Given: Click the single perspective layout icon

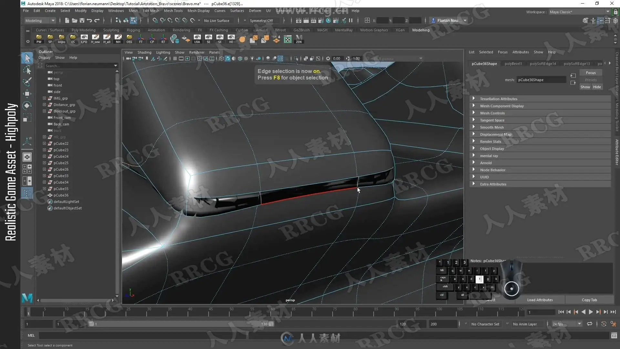Looking at the screenshot, I should coord(27,157).
